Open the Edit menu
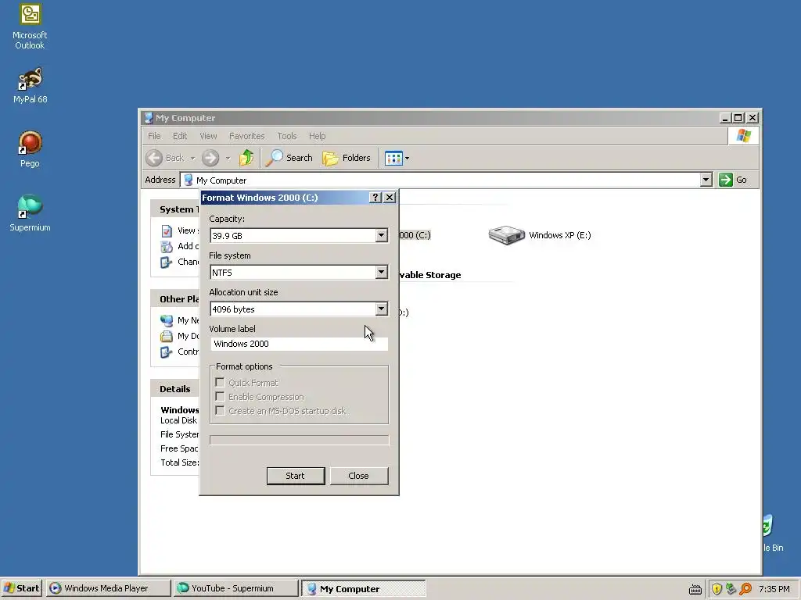 180,136
